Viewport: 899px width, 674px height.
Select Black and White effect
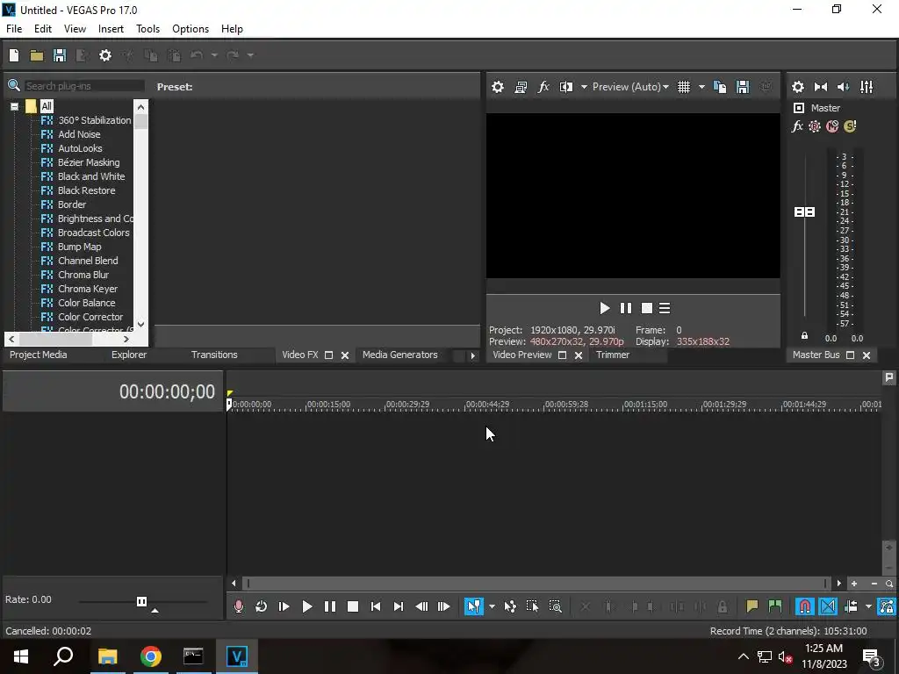coord(91,176)
